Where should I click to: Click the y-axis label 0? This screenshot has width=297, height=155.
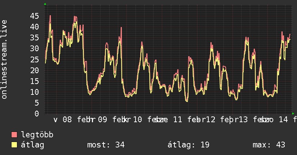[x=36, y=114]
